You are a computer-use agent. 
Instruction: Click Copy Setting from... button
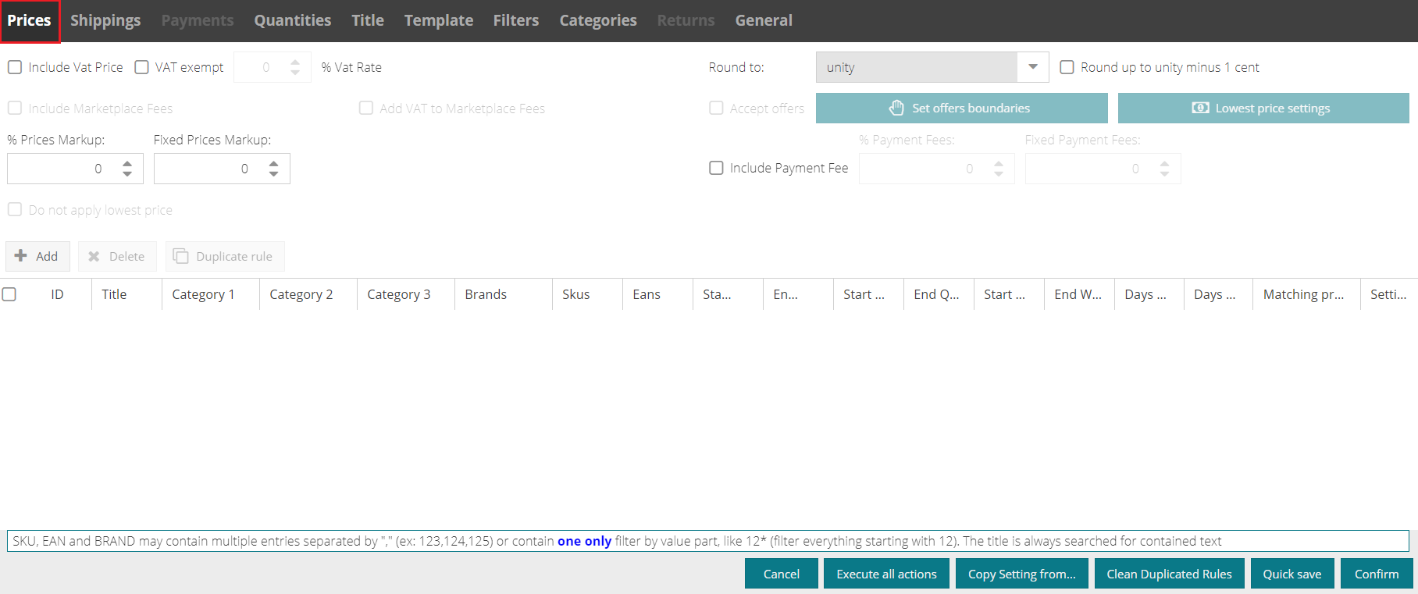click(1021, 574)
